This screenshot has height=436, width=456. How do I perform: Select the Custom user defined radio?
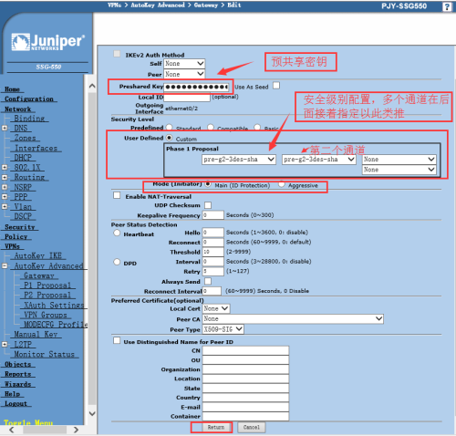tap(169, 138)
